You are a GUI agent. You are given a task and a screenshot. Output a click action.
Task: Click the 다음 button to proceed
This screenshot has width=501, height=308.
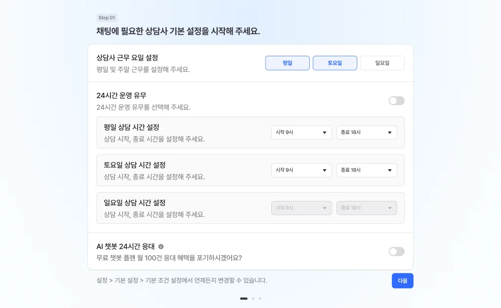point(402,281)
